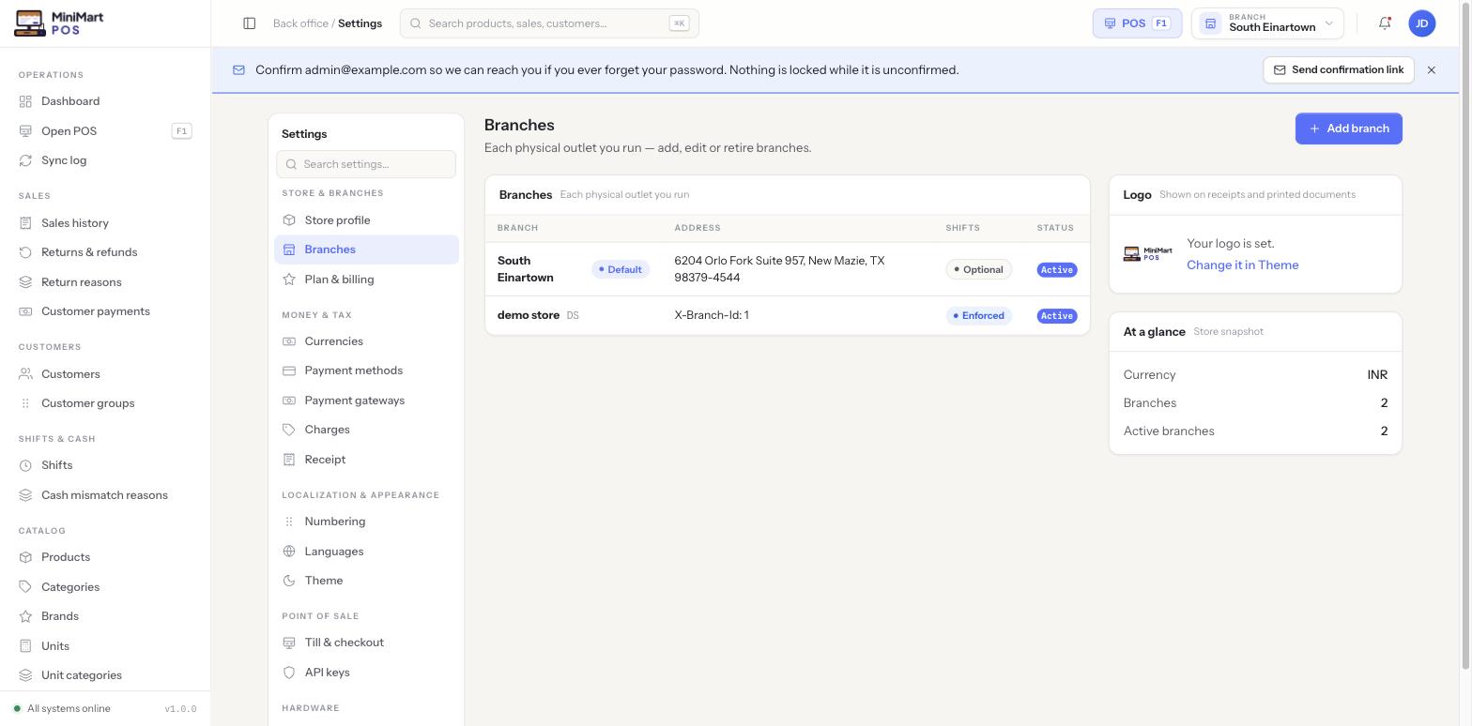Expand the South Einartown branch selector

click(1267, 23)
